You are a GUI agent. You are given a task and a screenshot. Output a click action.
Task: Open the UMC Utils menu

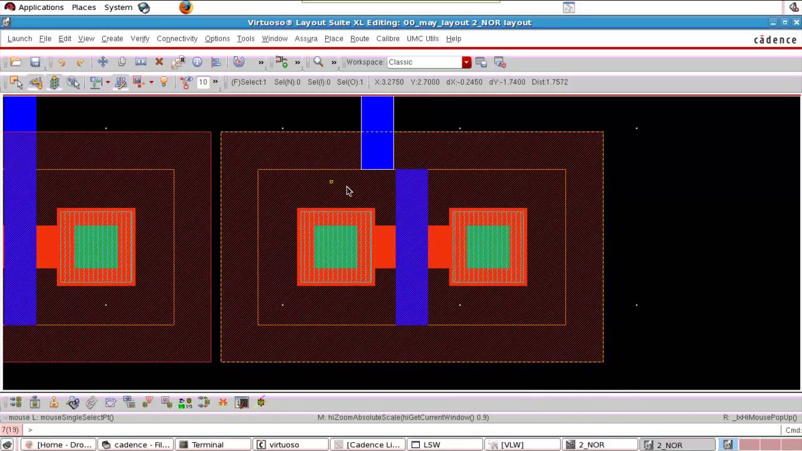(x=423, y=38)
